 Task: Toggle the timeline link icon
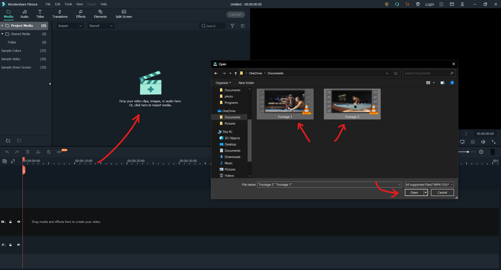[13, 161]
